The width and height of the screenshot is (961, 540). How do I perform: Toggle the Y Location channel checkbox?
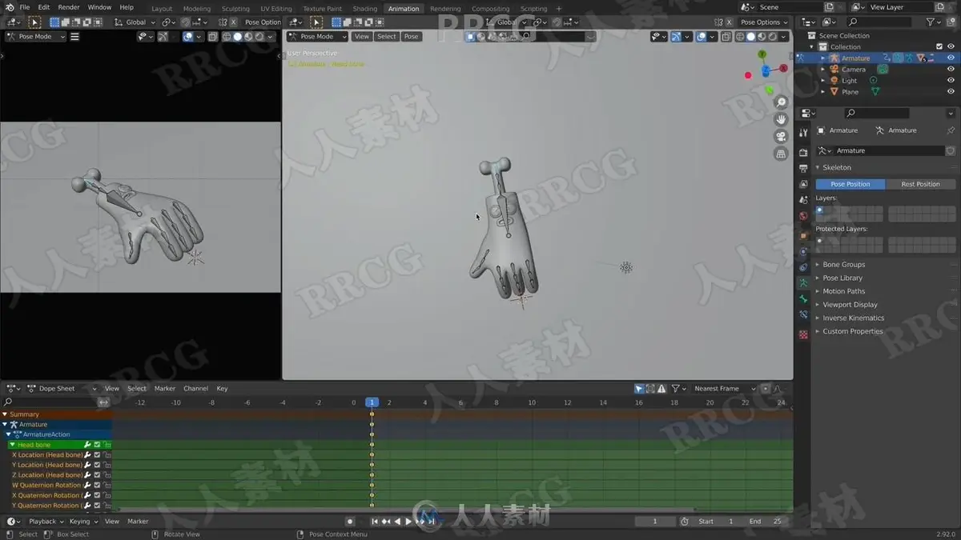[97, 465]
